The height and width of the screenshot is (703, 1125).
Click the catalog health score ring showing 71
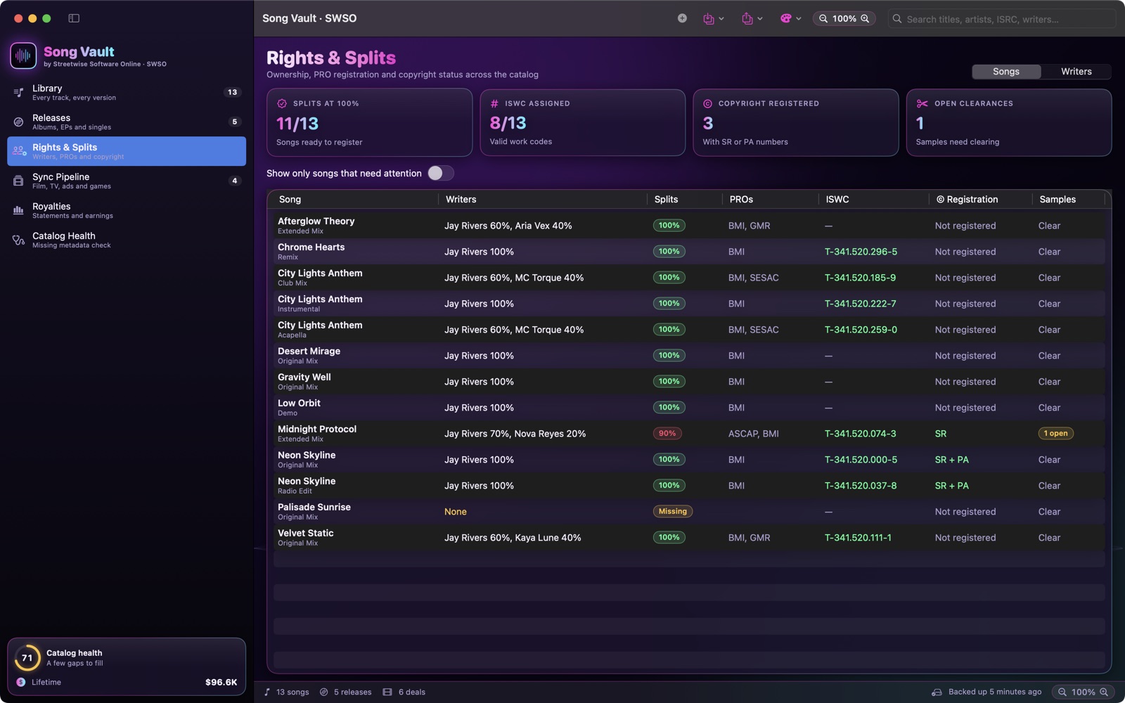[x=27, y=658]
